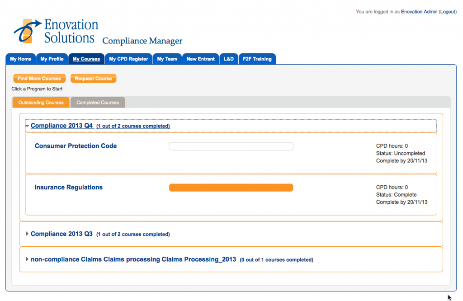Select the L&D tab
Screen dimensions: 463x301
pos(228,59)
